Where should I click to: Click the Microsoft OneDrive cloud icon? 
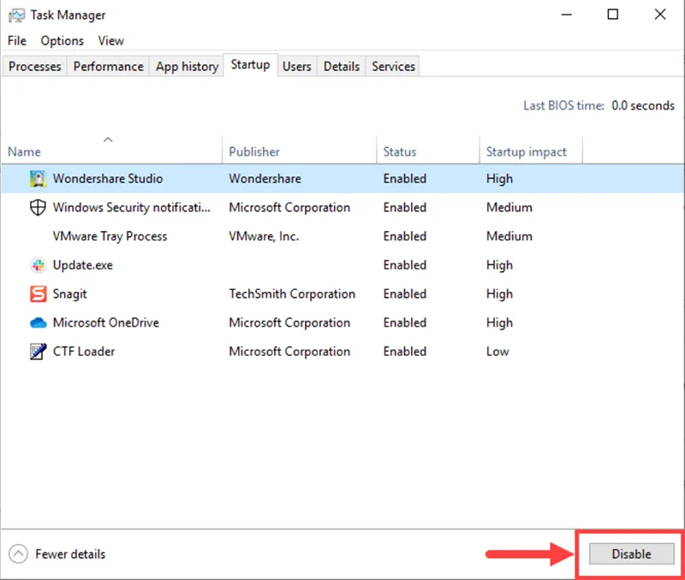coord(38,323)
